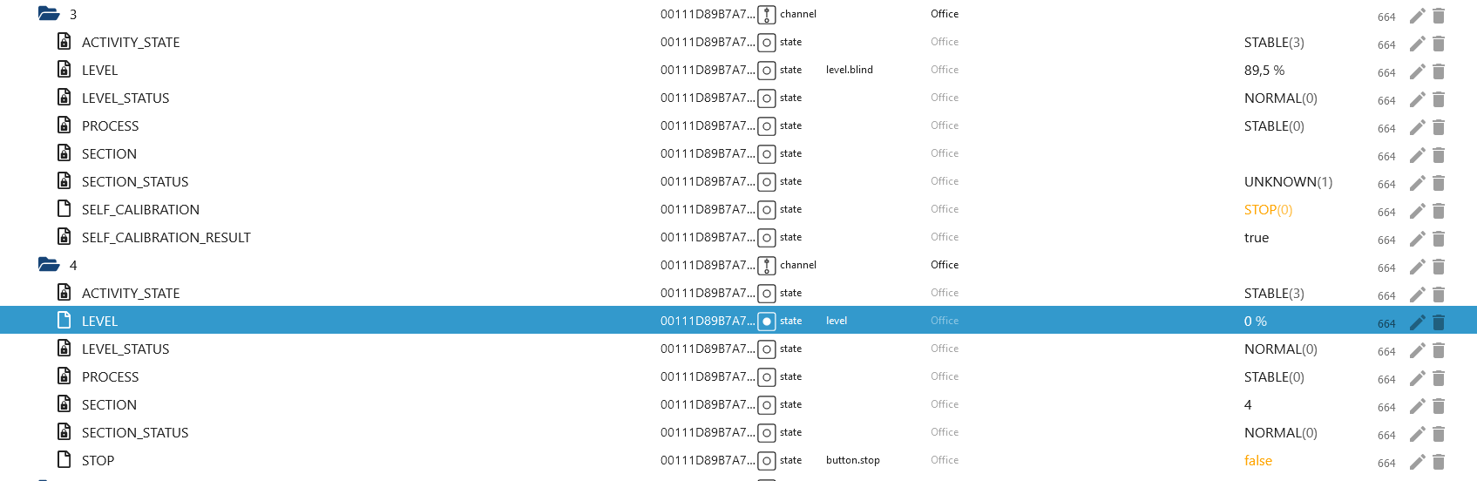Click the Office room label of channel 4

945,265
